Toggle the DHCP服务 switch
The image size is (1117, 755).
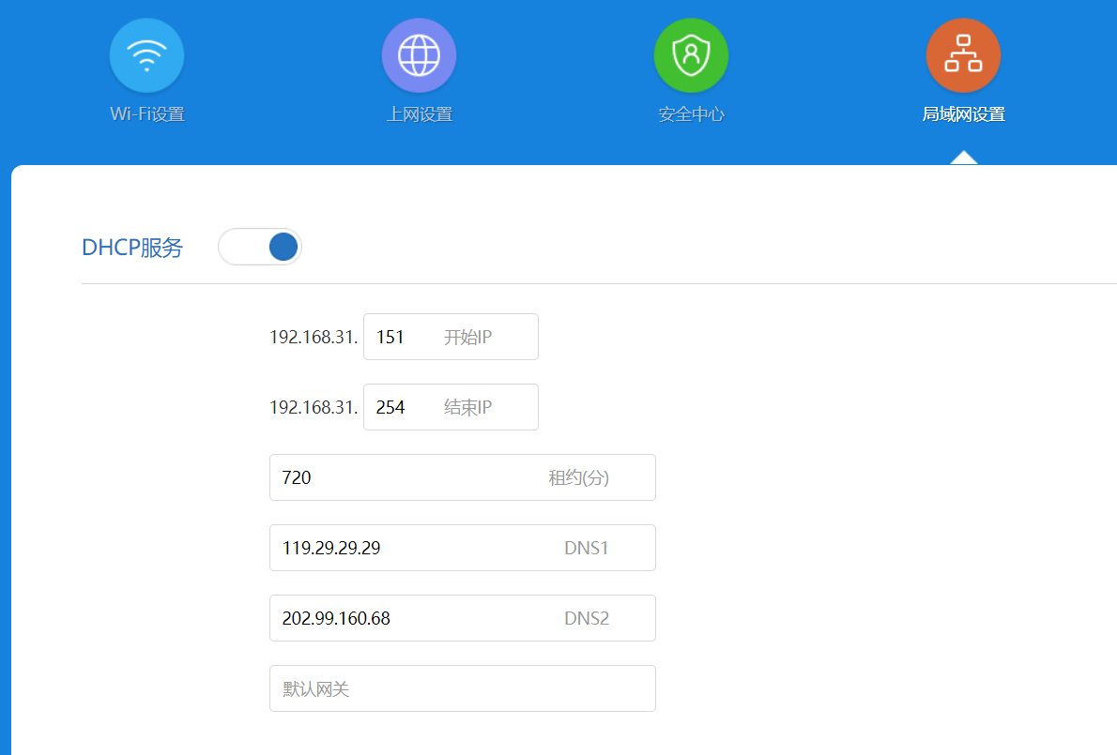pyautogui.click(x=260, y=247)
